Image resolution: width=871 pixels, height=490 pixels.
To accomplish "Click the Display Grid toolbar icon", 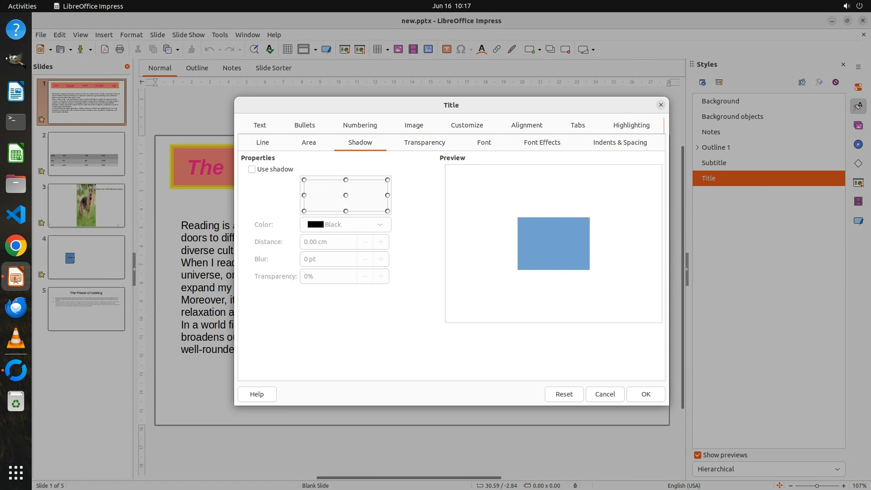I will click(x=287, y=49).
